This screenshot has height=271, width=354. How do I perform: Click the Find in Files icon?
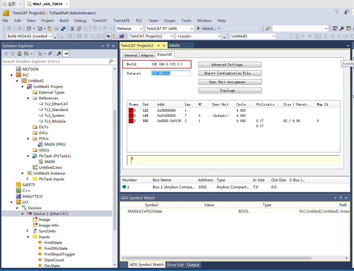pos(268,29)
